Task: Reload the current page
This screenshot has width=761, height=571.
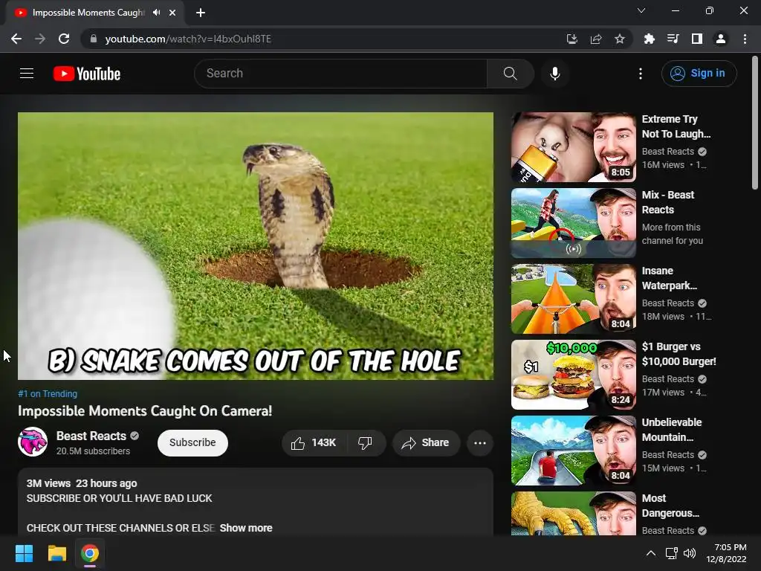Action: 64,39
